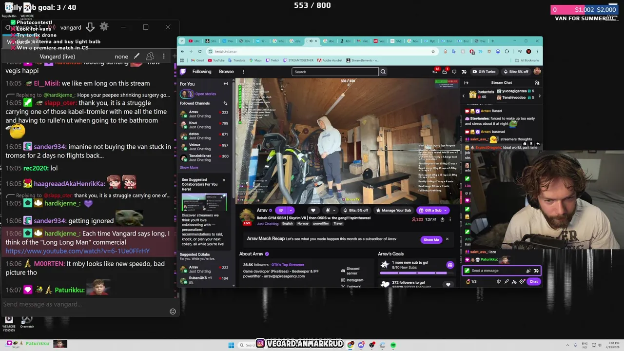Click Gift Turbo button

[x=484, y=72]
